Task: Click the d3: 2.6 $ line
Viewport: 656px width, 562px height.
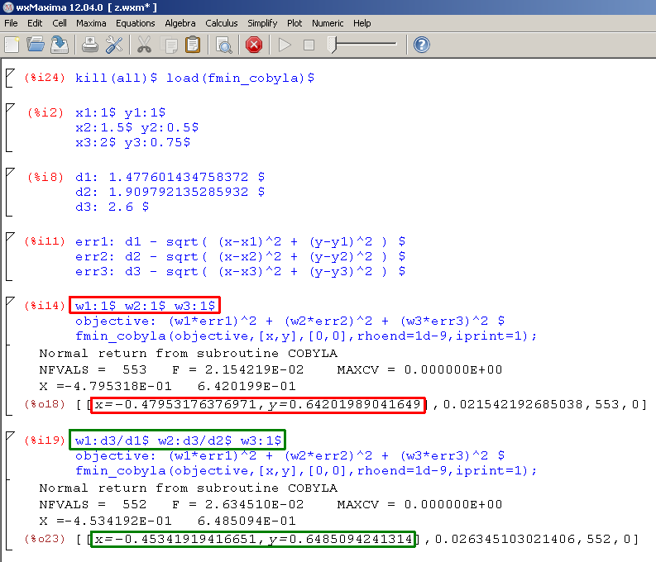Action: tap(112, 207)
